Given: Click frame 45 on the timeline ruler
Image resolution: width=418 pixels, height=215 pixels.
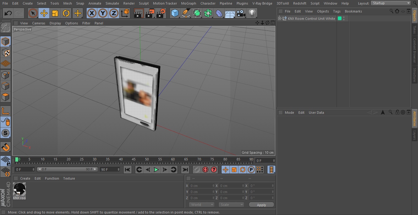Looking at the screenshot, I should point(134,159).
